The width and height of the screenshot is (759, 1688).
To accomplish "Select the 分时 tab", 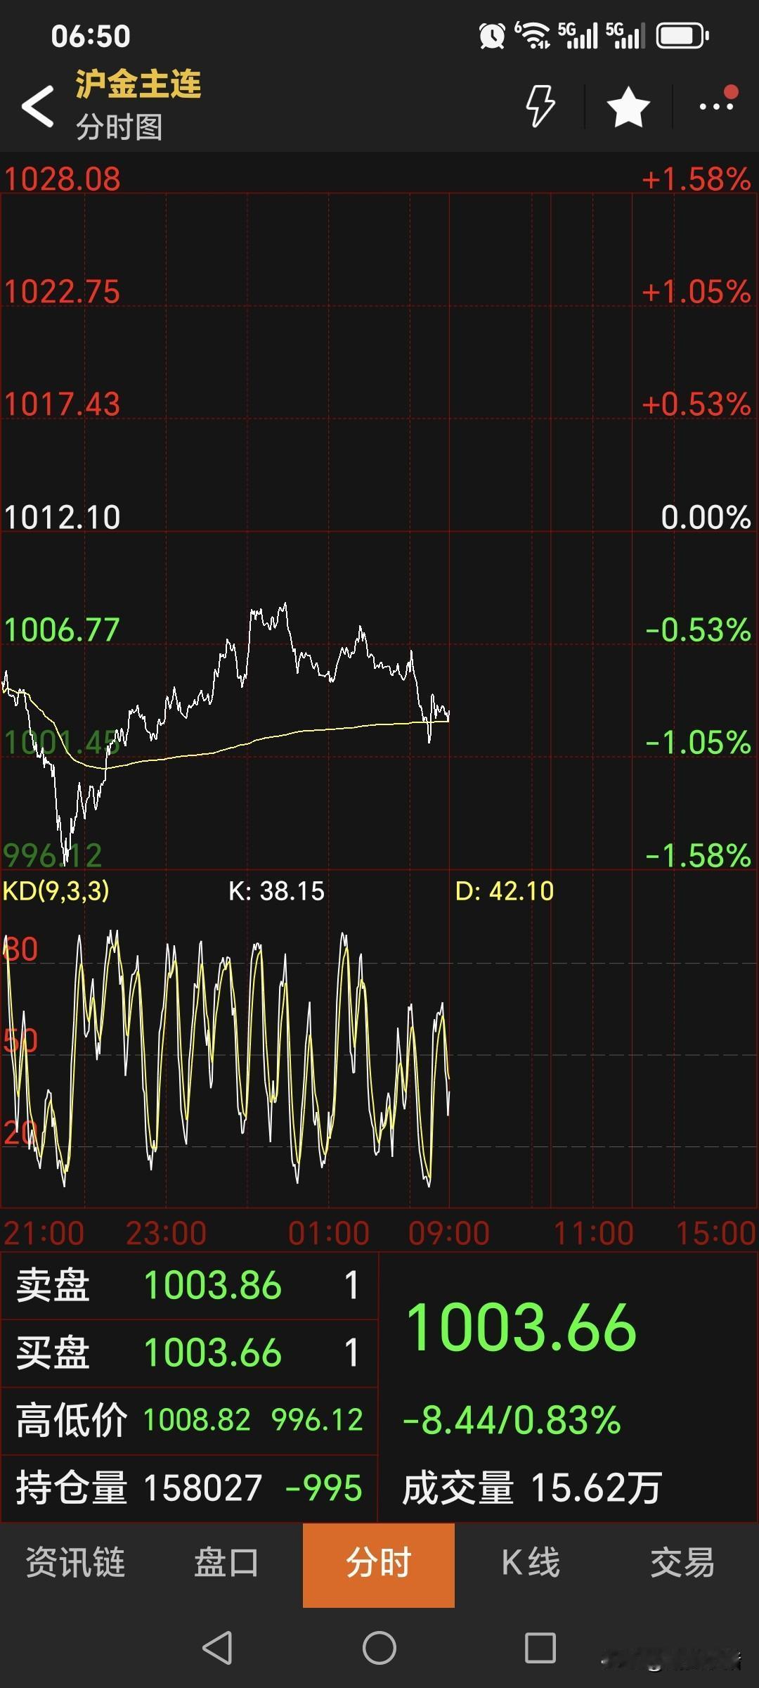I will [x=379, y=1564].
